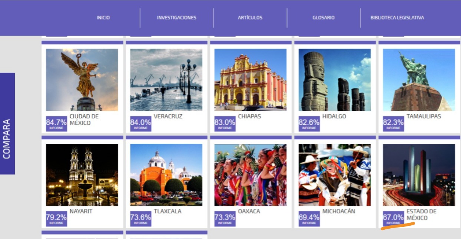
Task: Select the MICHOACÁN state name
Action: coord(339,211)
